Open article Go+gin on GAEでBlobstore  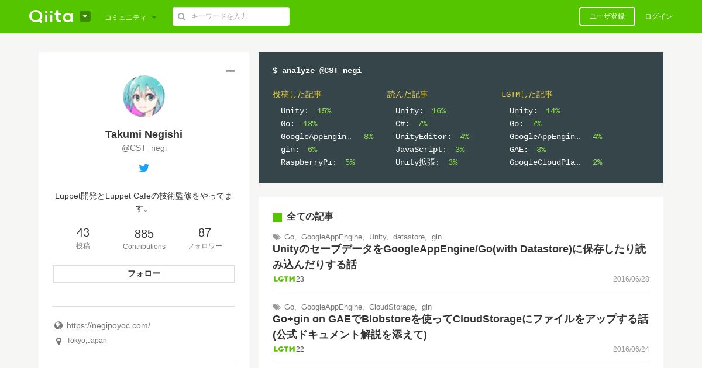[460, 327]
